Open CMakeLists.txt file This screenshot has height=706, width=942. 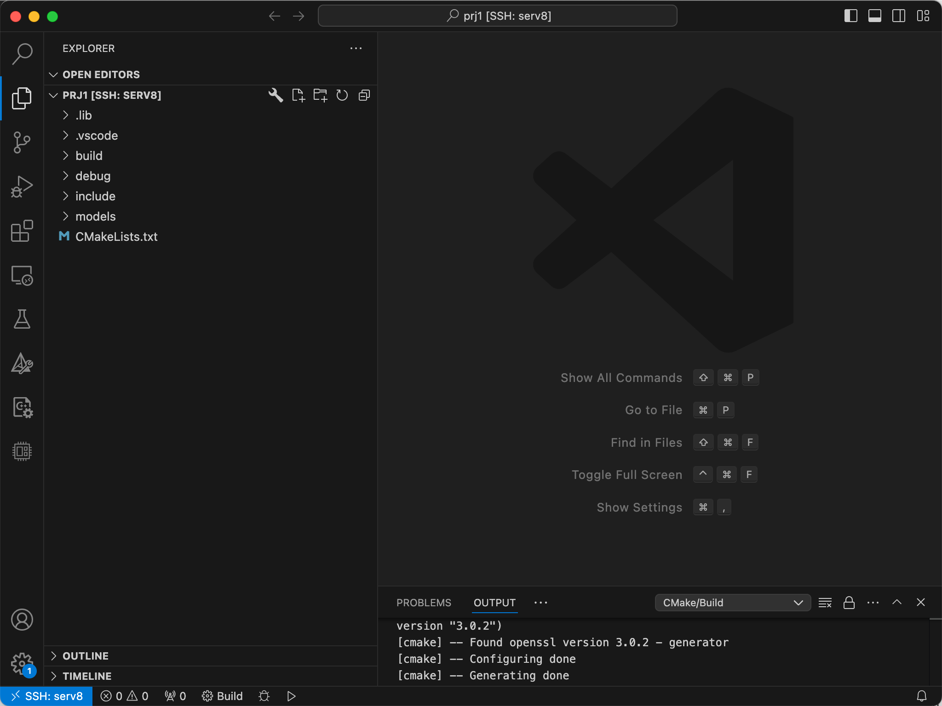[211, 237]
